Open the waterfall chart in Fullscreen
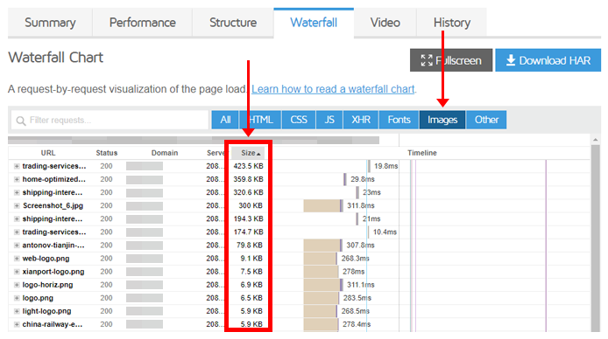This screenshot has height=339, width=608. (x=451, y=60)
